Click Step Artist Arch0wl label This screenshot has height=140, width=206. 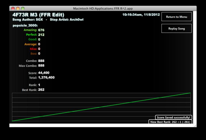point(66,20)
